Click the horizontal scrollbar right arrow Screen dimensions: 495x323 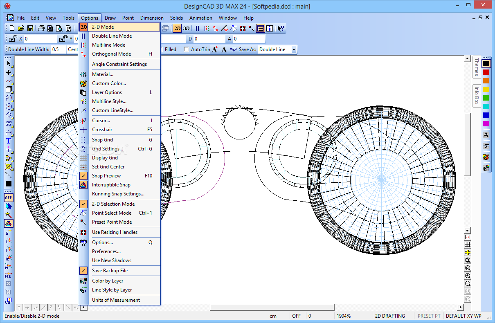(460, 307)
